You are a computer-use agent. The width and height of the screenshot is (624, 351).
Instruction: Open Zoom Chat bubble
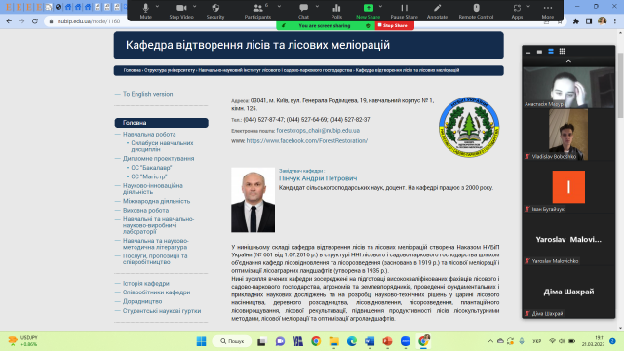tap(303, 11)
